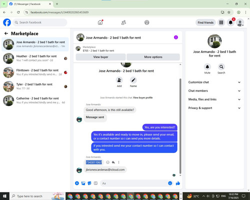React to phone number message emoji icon

108,162
